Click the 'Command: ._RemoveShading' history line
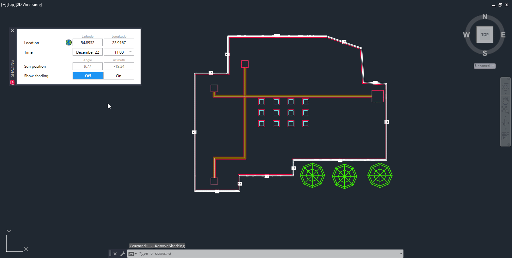Viewport: 512px width, 258px height. coord(157,246)
